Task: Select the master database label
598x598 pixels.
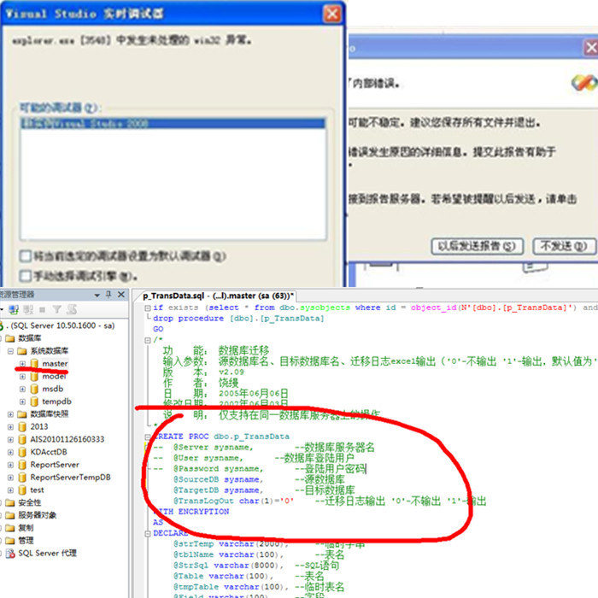Action: [x=55, y=364]
